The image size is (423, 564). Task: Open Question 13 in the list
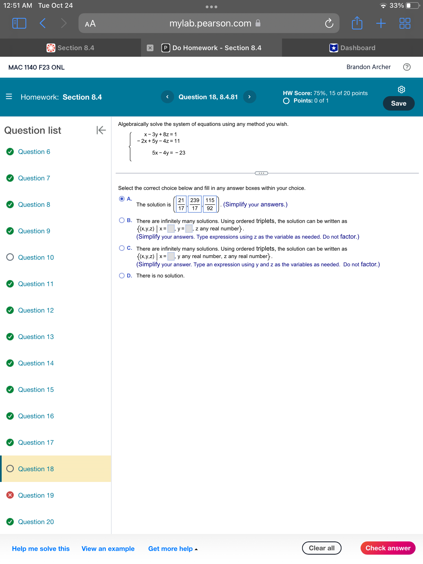pos(36,337)
